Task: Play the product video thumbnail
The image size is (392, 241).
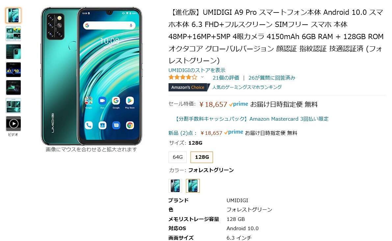Action: 13,124
